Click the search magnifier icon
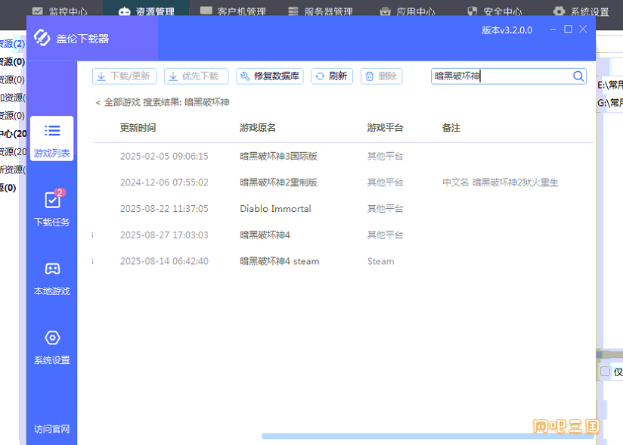Image resolution: width=623 pixels, height=445 pixels. 578,76
